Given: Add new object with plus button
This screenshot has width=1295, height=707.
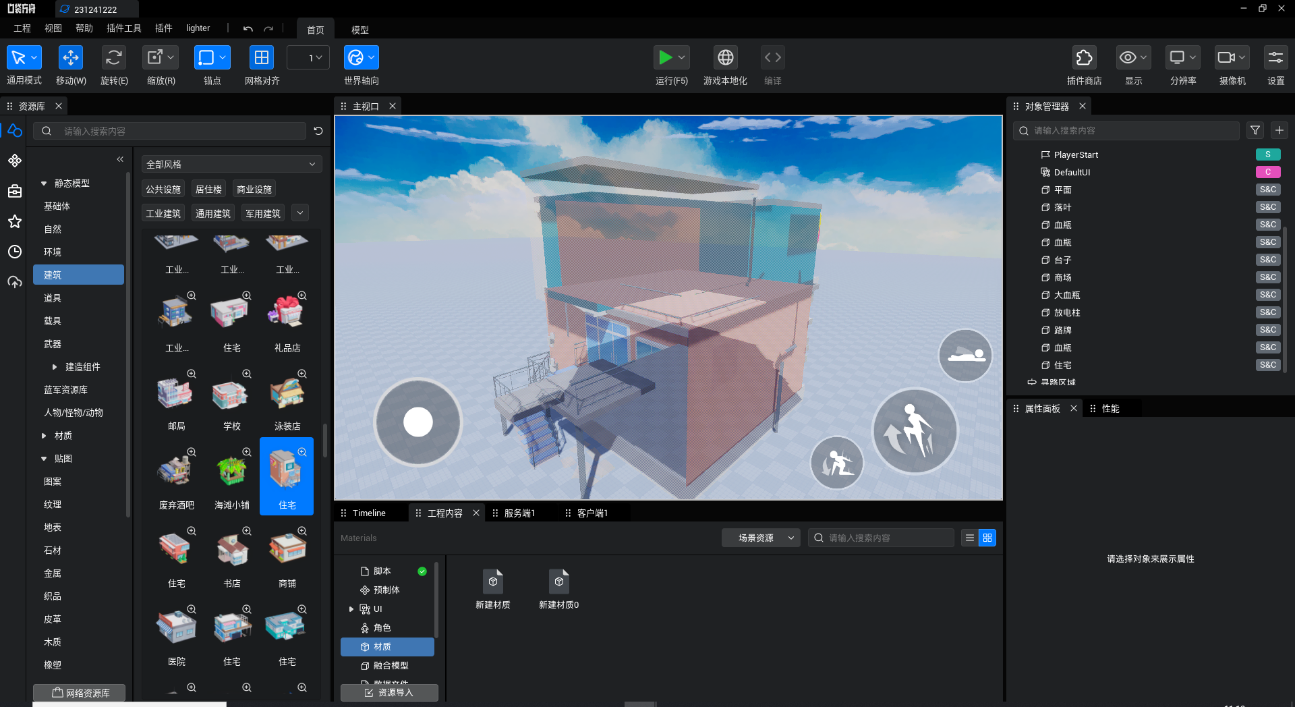Looking at the screenshot, I should click(1279, 130).
